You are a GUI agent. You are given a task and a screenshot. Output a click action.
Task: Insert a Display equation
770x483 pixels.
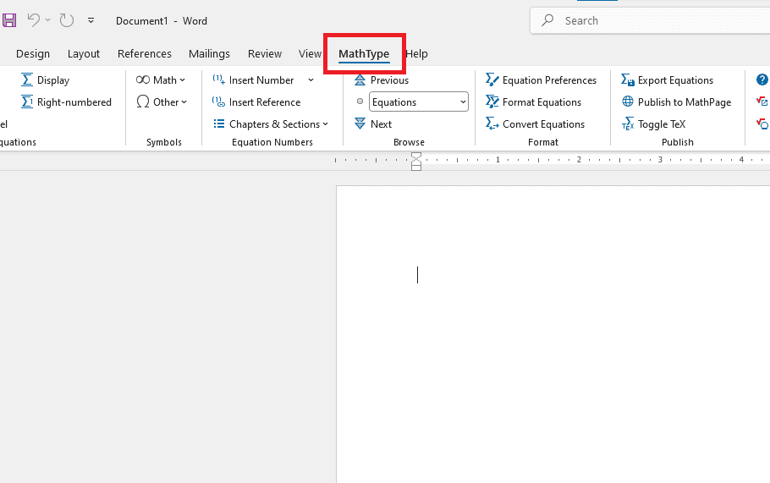point(45,80)
